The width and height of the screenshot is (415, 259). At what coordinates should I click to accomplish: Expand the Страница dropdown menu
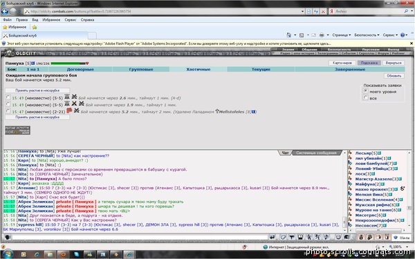click(x=342, y=35)
